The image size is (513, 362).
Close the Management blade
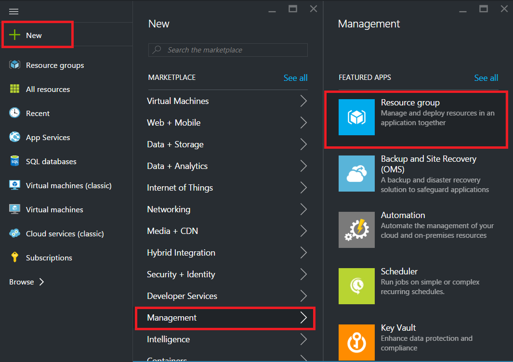coord(504,9)
